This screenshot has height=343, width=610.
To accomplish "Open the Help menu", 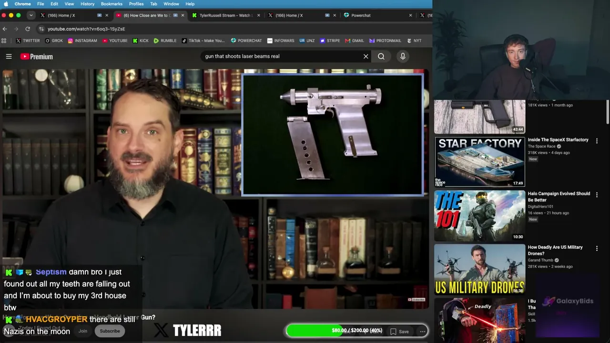I will 190,4.
